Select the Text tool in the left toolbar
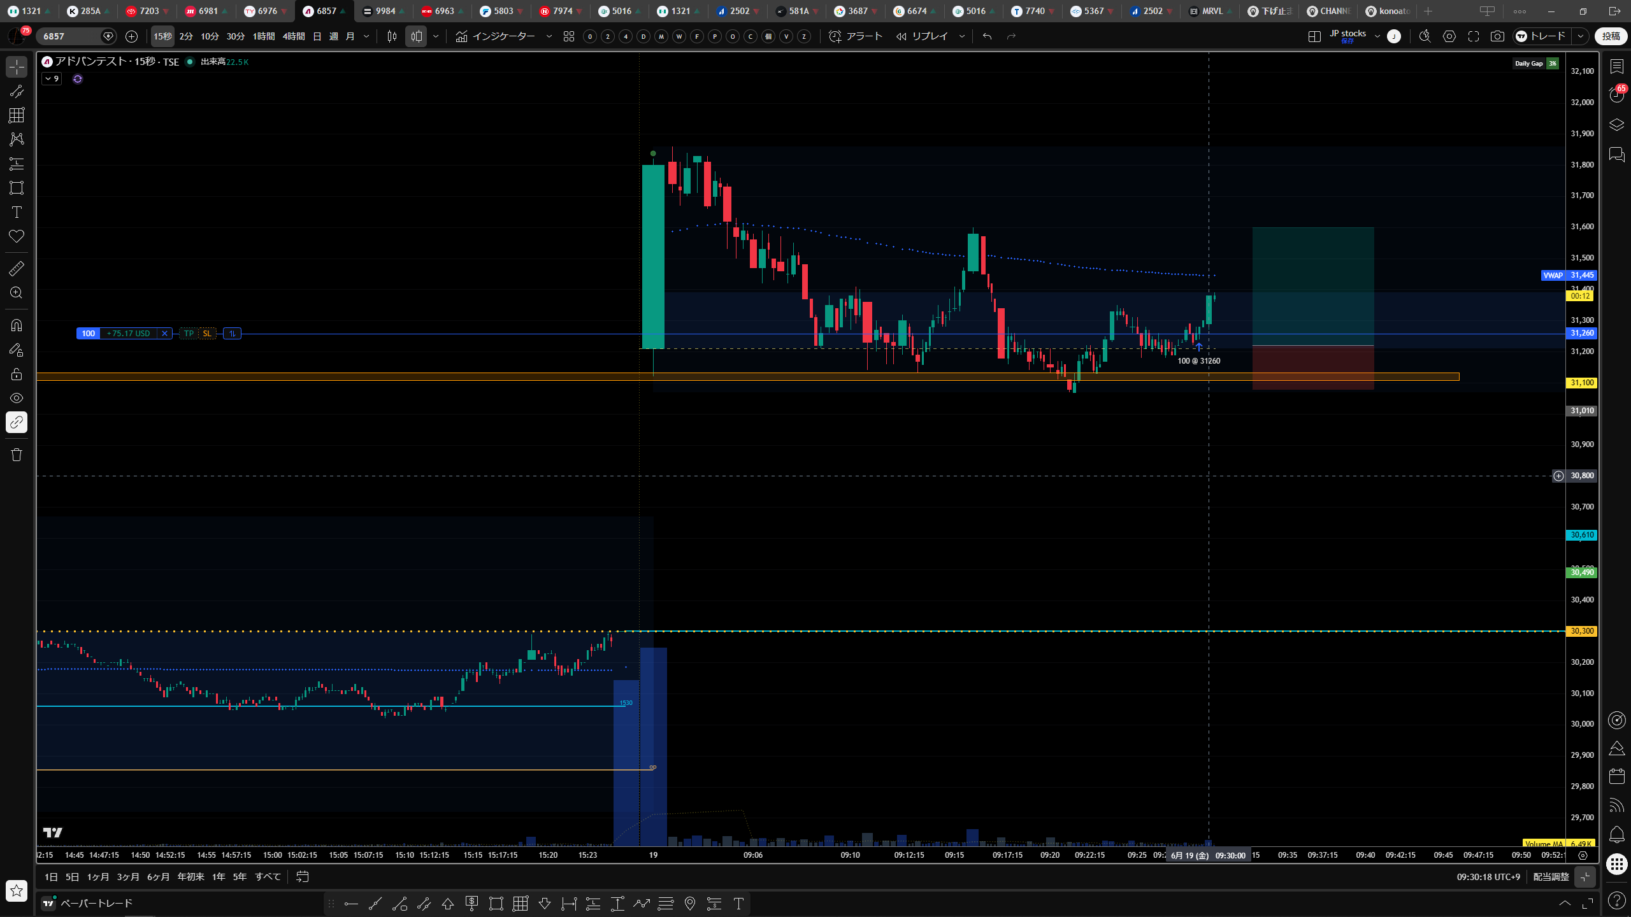The image size is (1631, 917). tap(17, 212)
